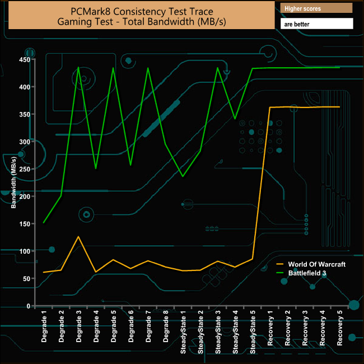Click the SteadyState 1 axis label
Image resolution: width=364 pixels, height=364 pixels.
click(183, 332)
